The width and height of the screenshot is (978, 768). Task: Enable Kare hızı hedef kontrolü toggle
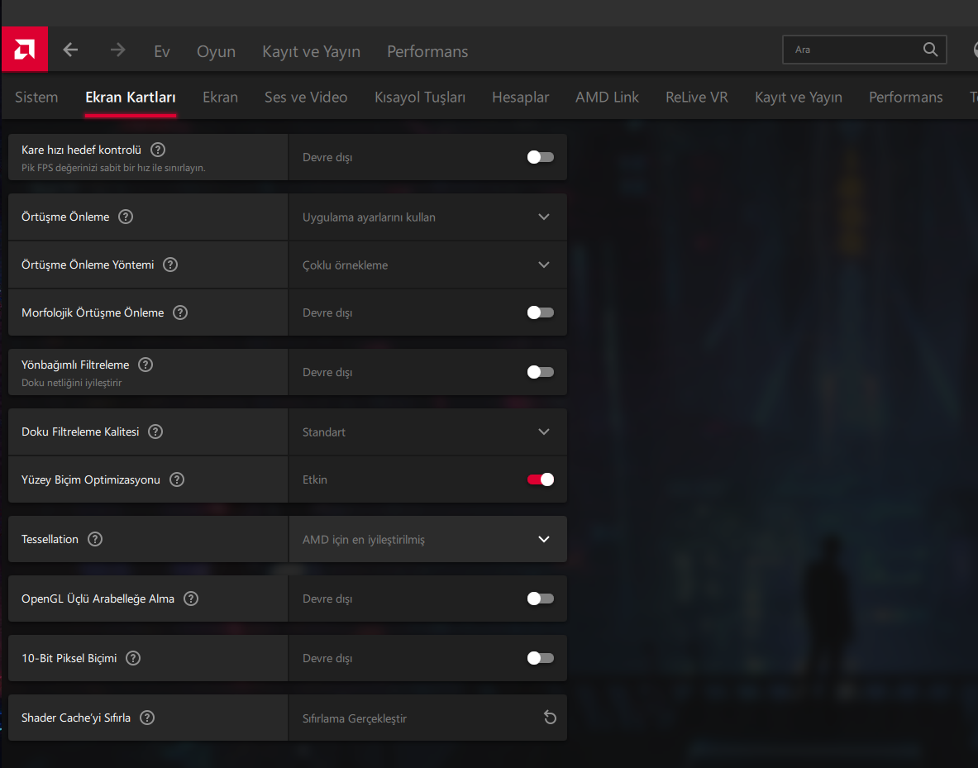click(x=540, y=157)
